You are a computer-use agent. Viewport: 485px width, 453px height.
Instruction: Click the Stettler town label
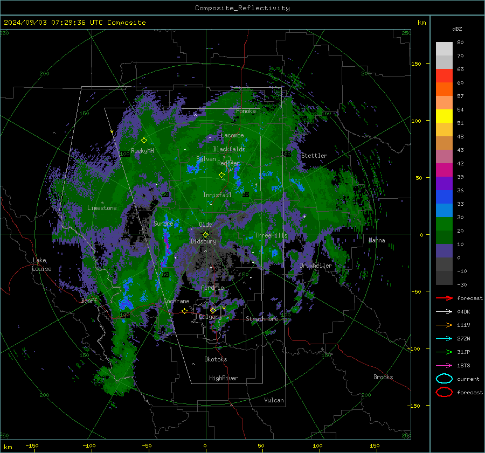pos(314,156)
